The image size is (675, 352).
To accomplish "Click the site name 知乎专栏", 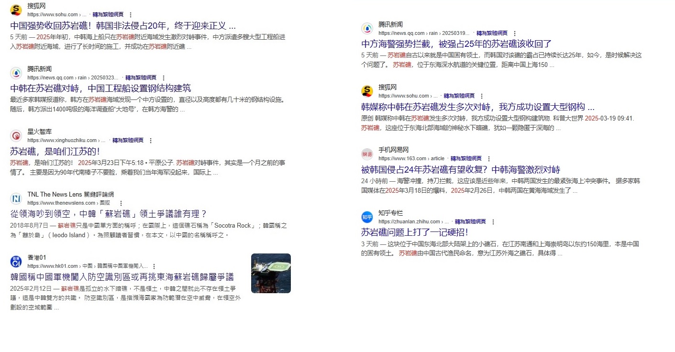I will (391, 213).
